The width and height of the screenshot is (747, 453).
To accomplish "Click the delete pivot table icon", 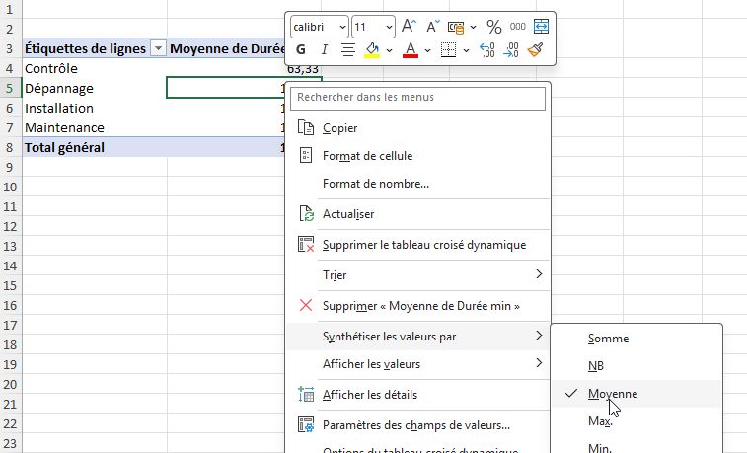I will (306, 244).
